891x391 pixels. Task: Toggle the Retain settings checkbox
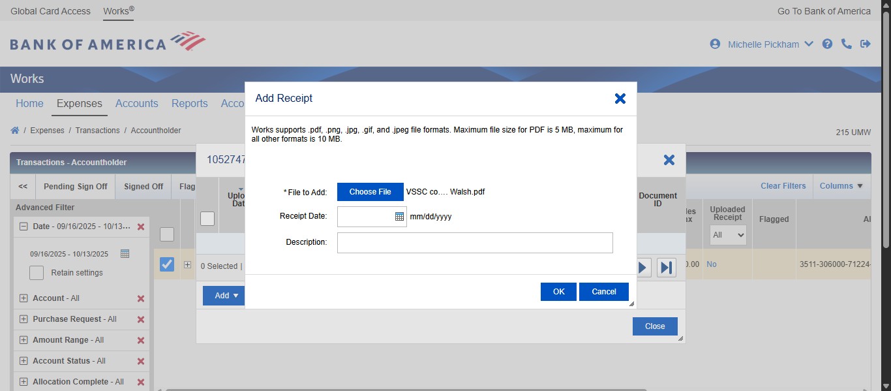click(37, 272)
